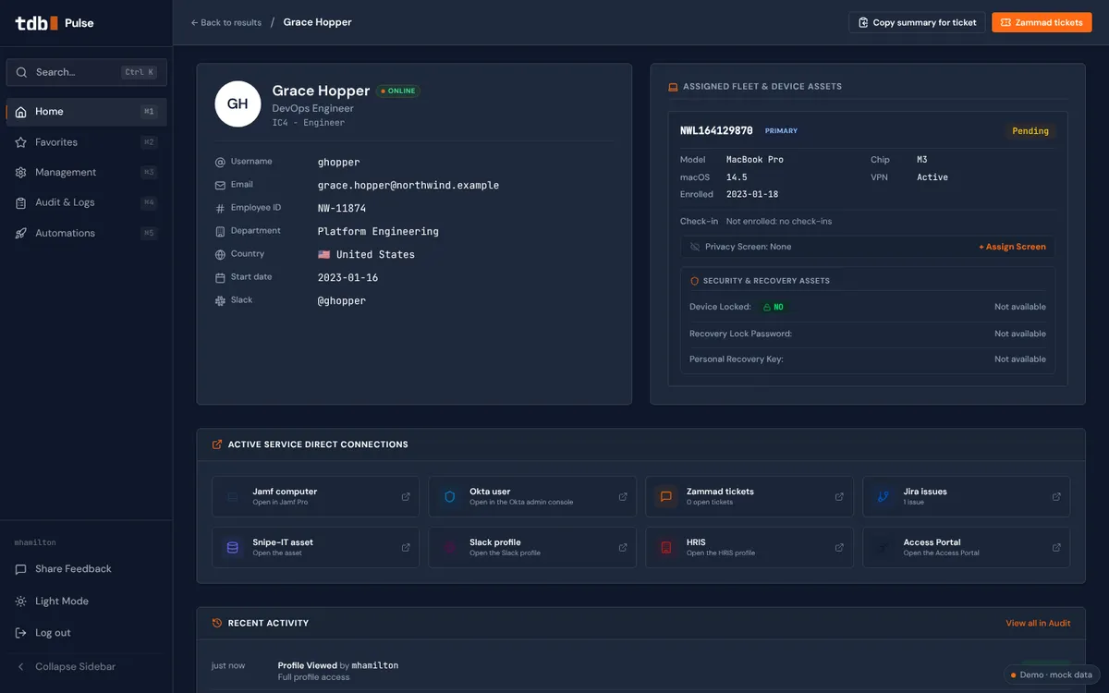Click the Jira branch icon

tap(884, 496)
